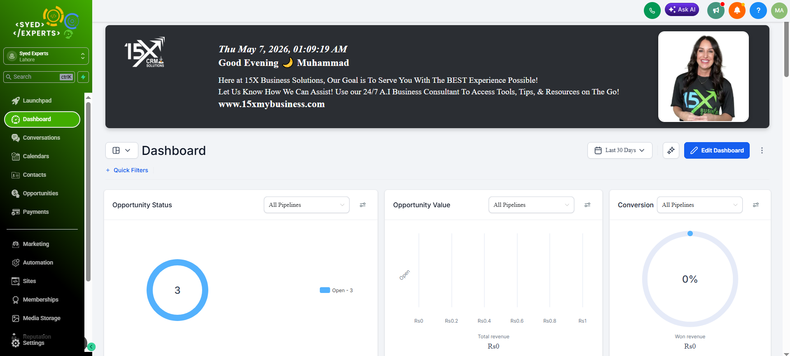Click the sidebar vertical scrollbar

(x=88, y=192)
